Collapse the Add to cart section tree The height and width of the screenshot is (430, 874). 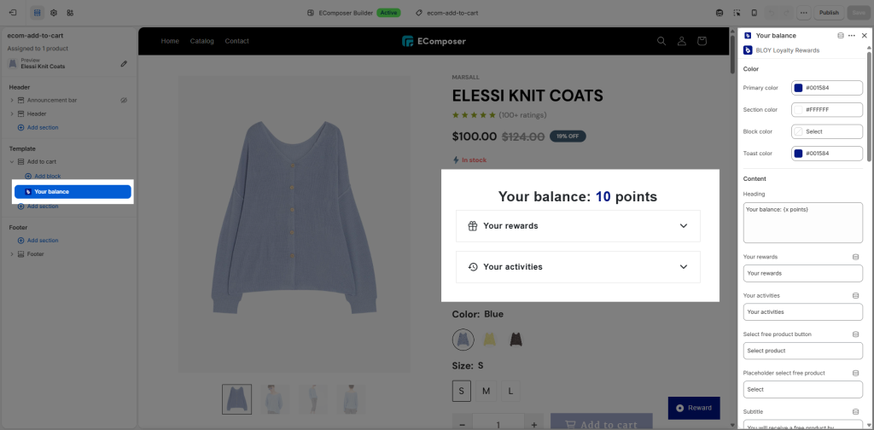point(12,161)
